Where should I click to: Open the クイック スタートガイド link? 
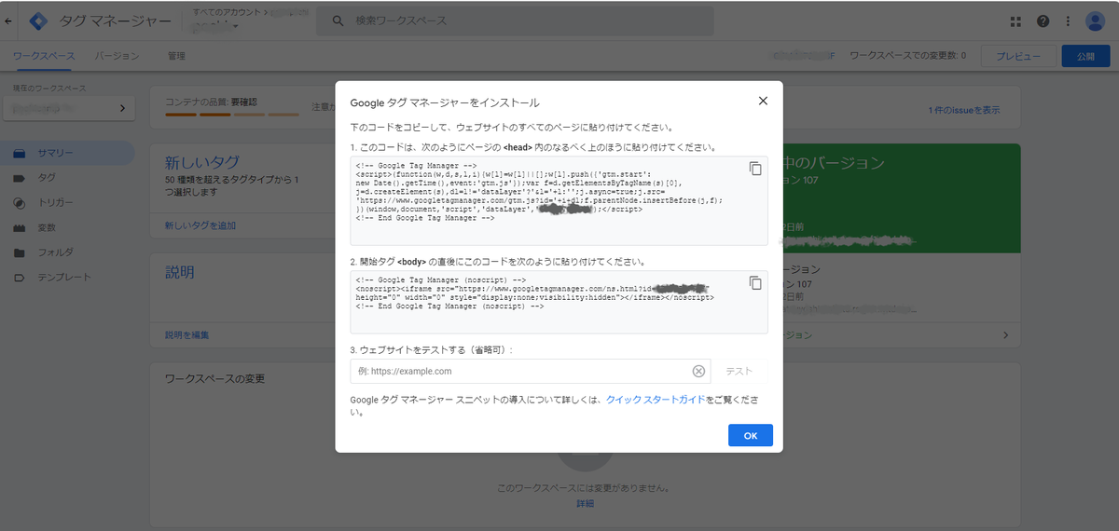pos(655,399)
